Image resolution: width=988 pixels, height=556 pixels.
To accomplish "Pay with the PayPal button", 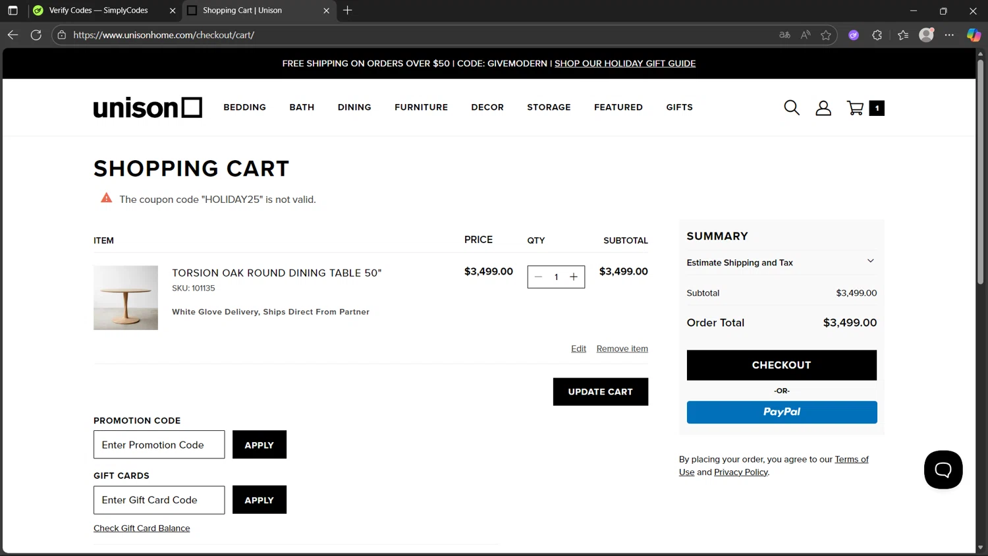I will tap(782, 412).
